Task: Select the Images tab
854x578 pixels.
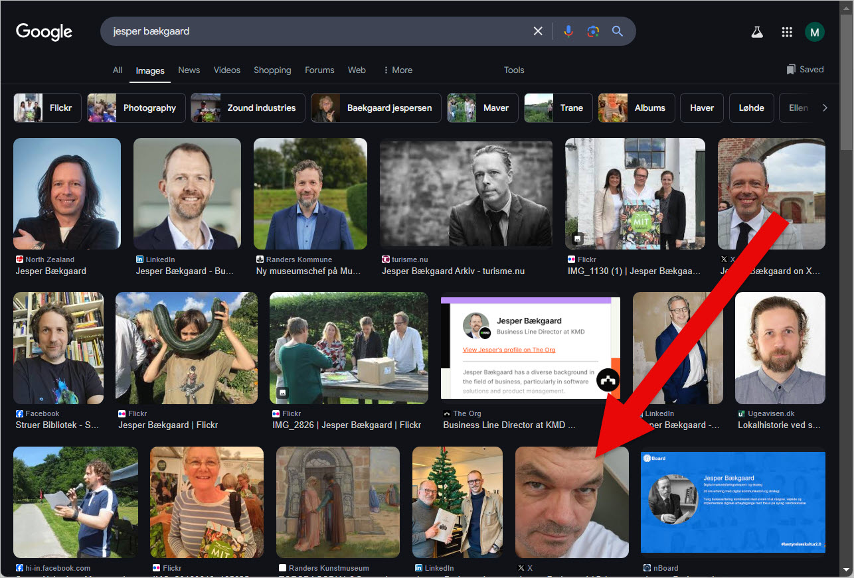Action: click(150, 70)
